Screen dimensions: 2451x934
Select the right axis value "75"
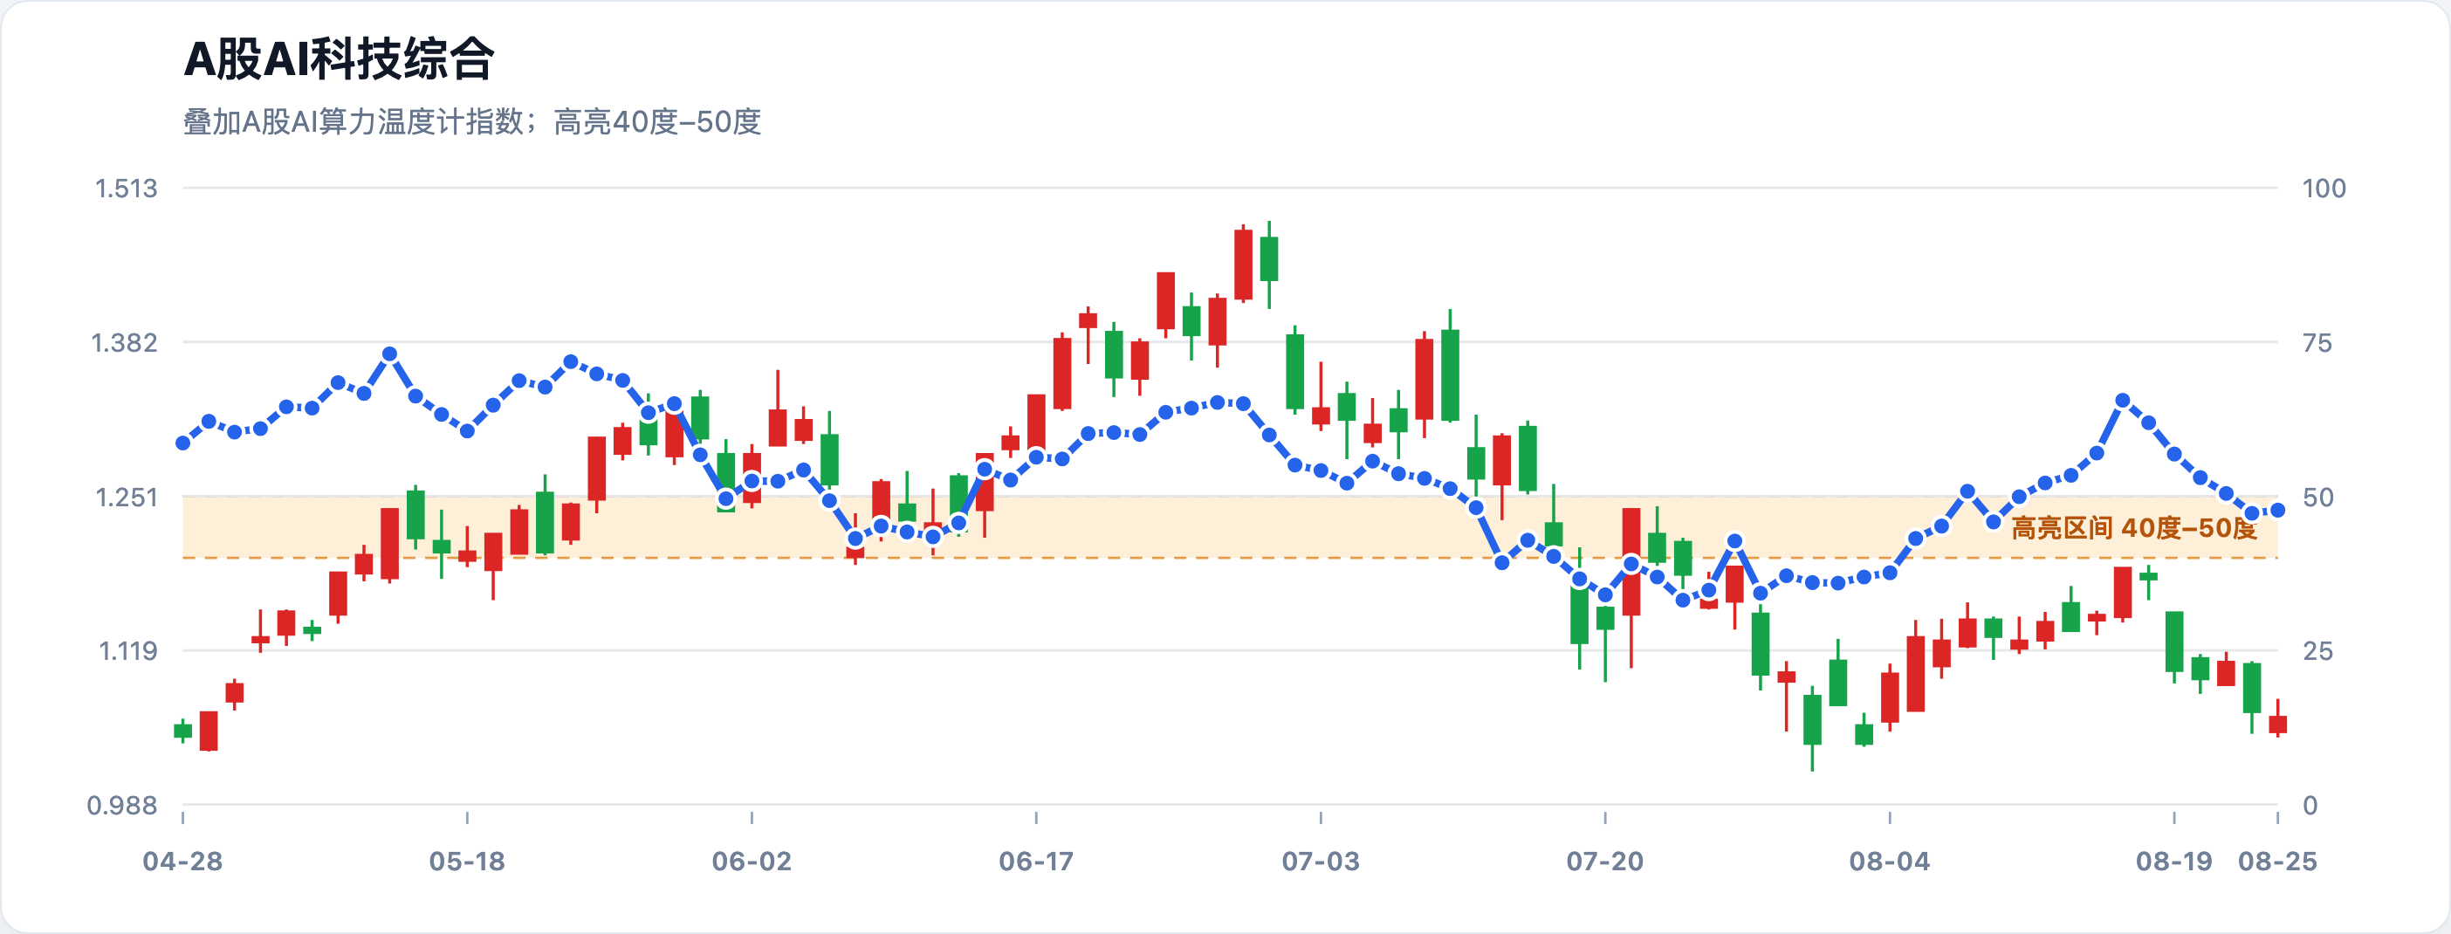(x=2317, y=342)
